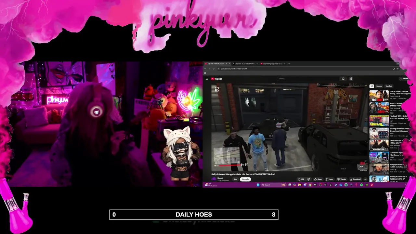Viewport: 416px width, 234px height.
Task: Go back with the browser back arrow
Action: click(205, 69)
